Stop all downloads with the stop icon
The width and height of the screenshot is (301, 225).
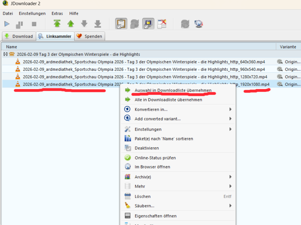[34, 24]
